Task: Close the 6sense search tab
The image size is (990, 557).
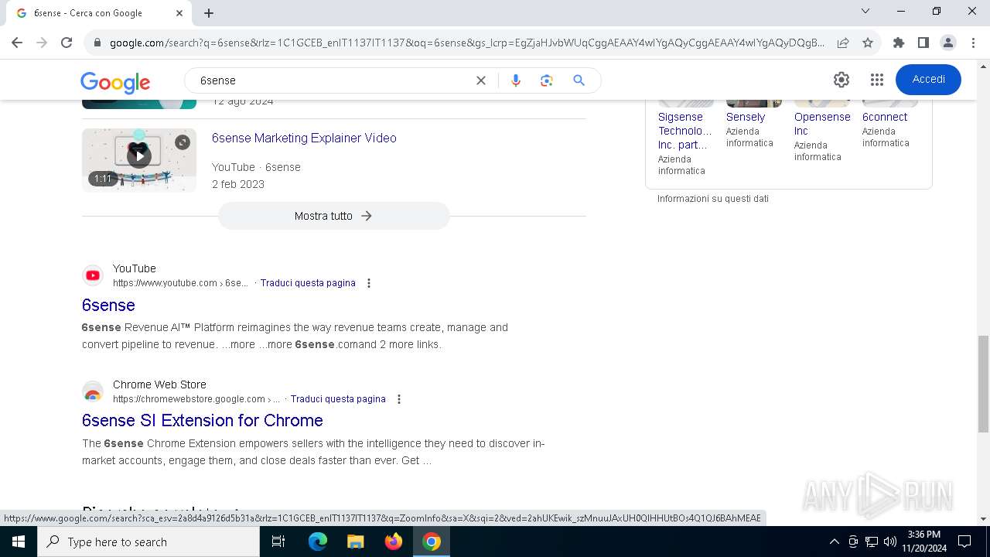Action: (x=179, y=13)
